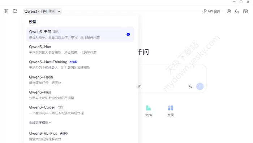The height and width of the screenshot is (143, 253).
Task: Collapse the Qwen3-千问 model dropdown chevron
Action: [59, 12]
